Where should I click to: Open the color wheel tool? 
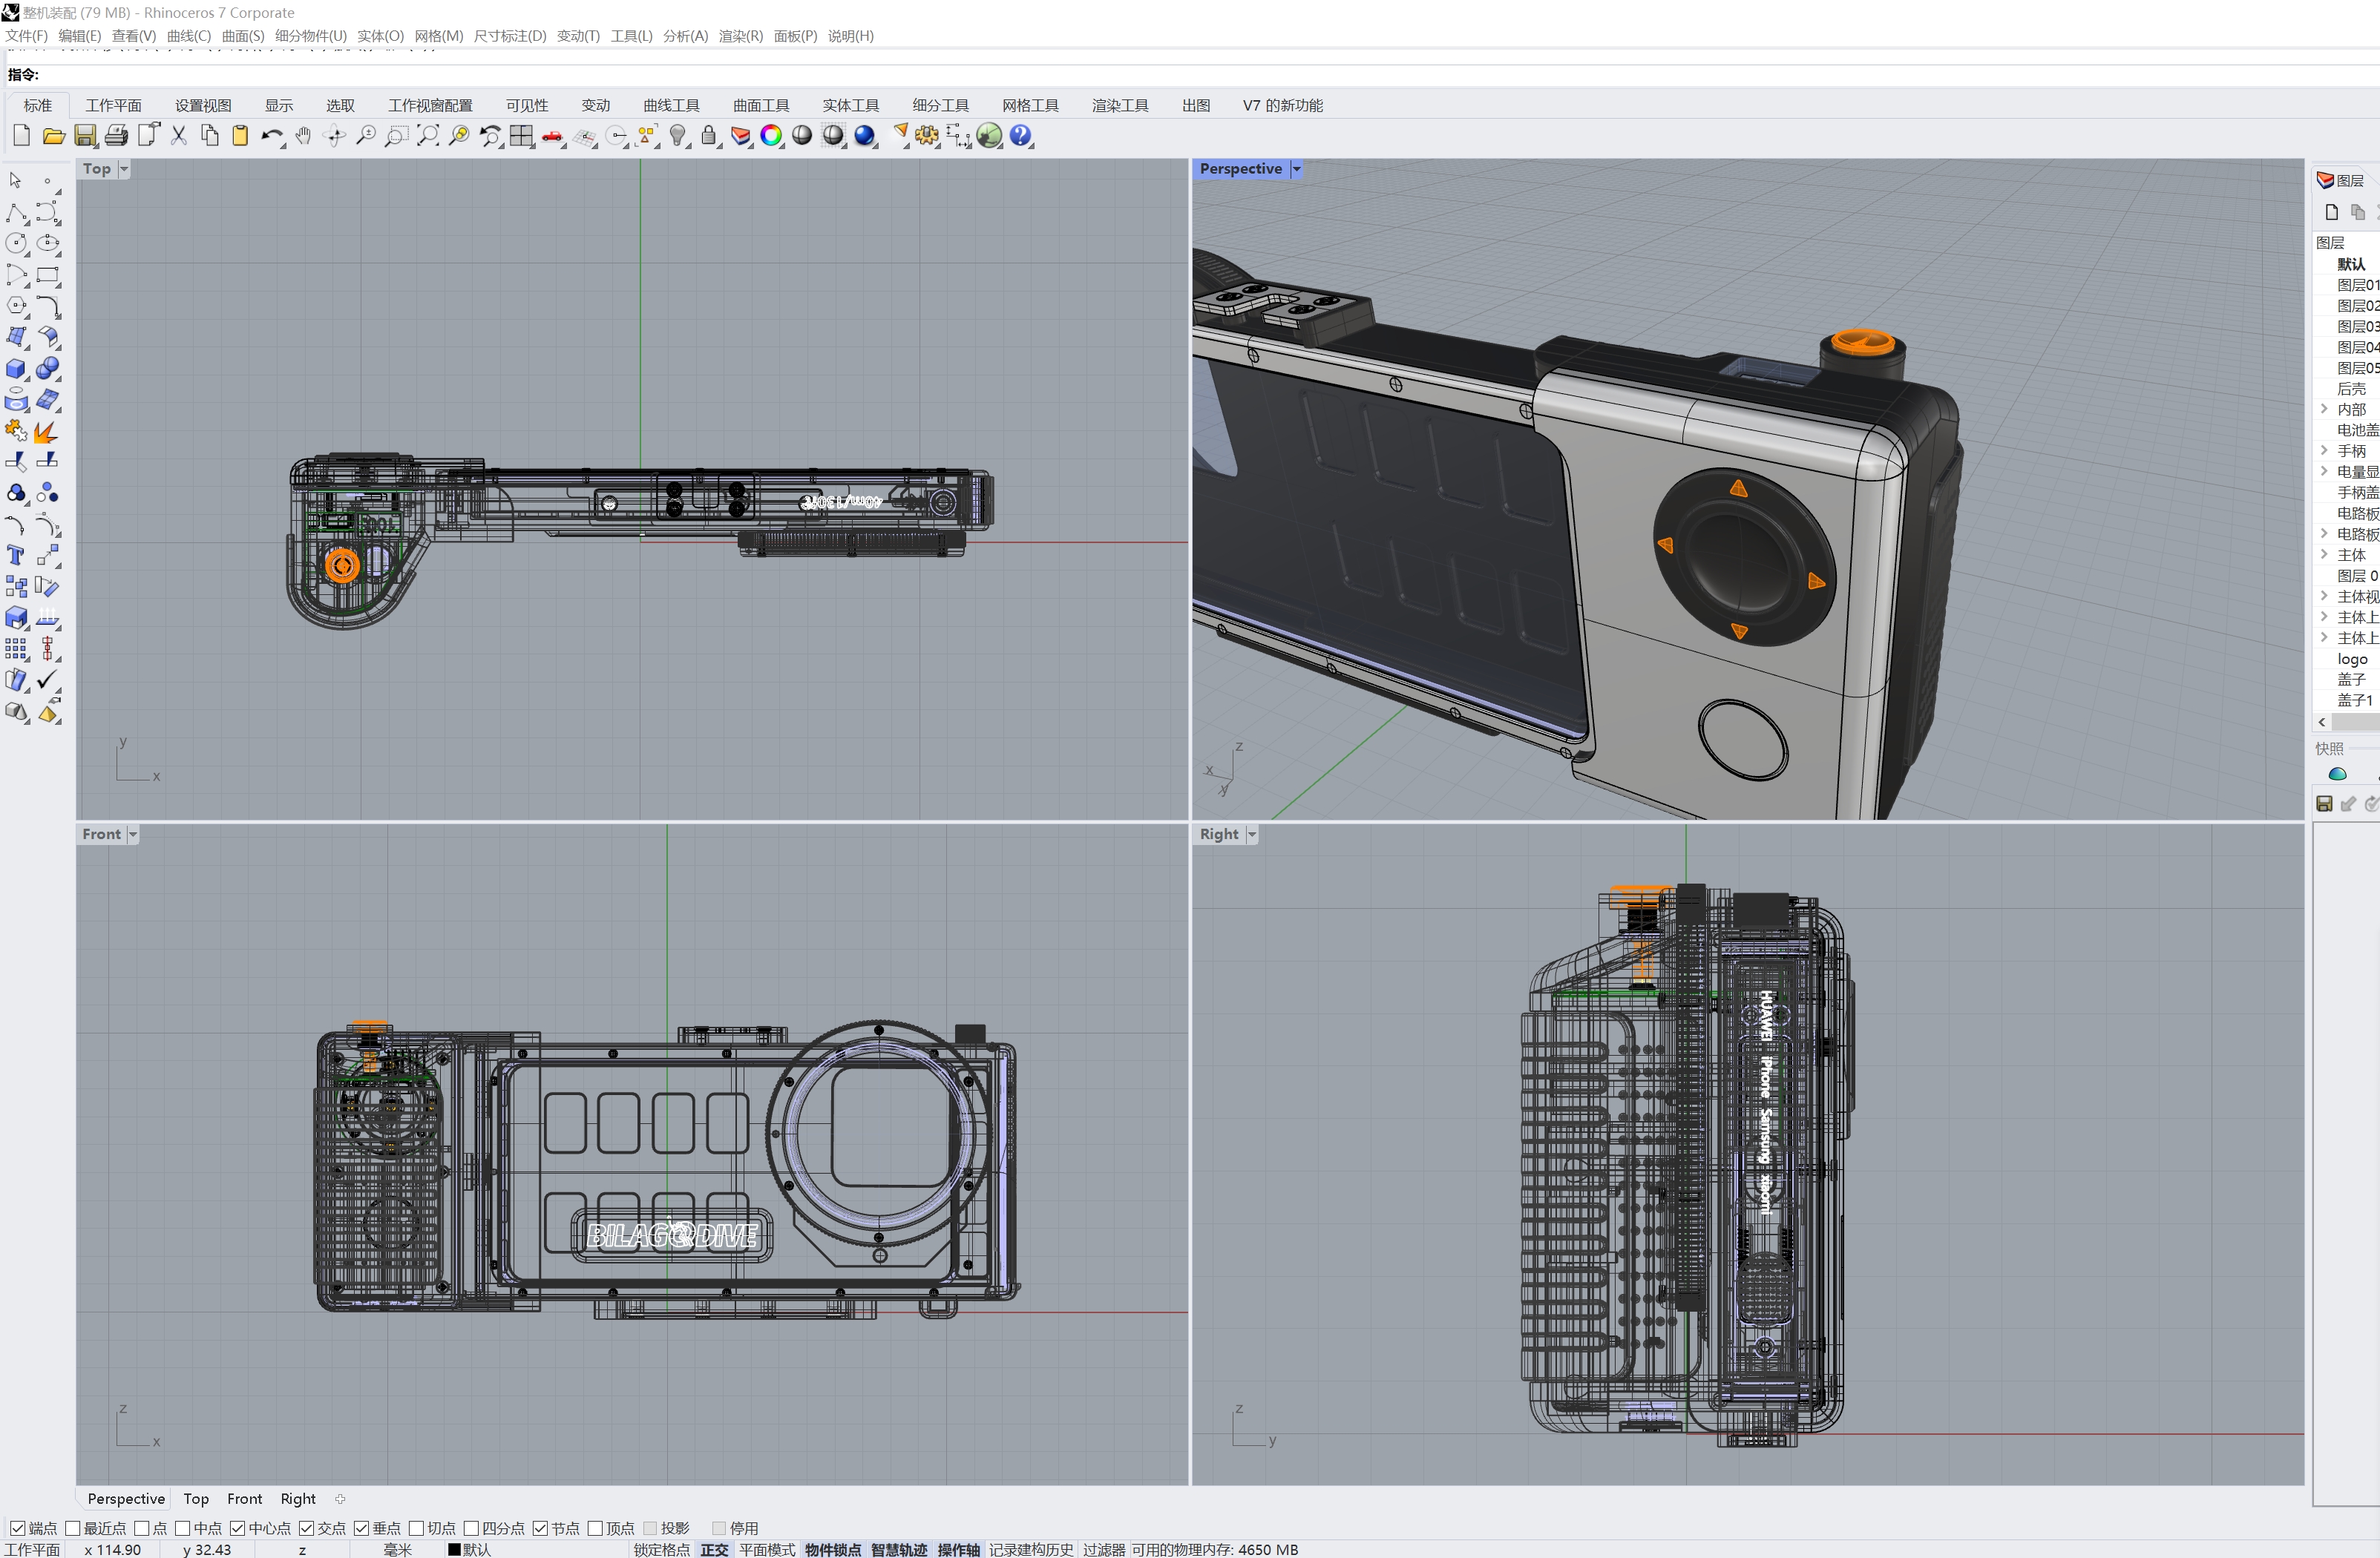click(771, 136)
